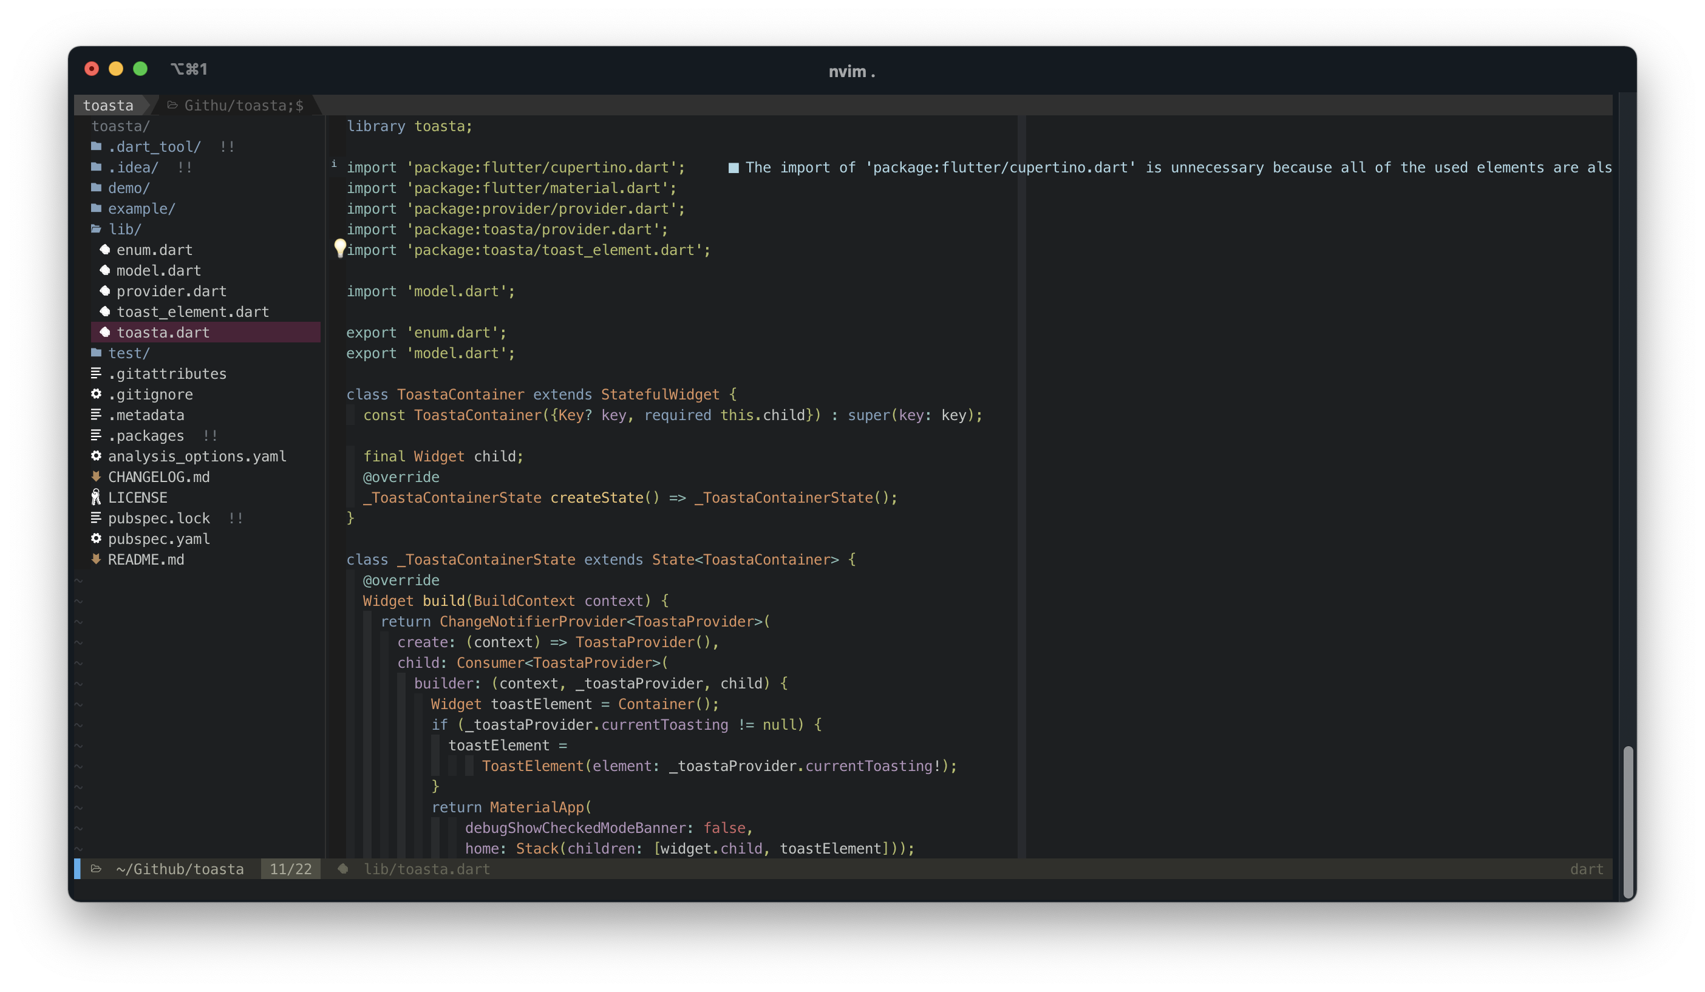
Task: Click the text file icon beside .gitattributes
Action: click(x=96, y=373)
